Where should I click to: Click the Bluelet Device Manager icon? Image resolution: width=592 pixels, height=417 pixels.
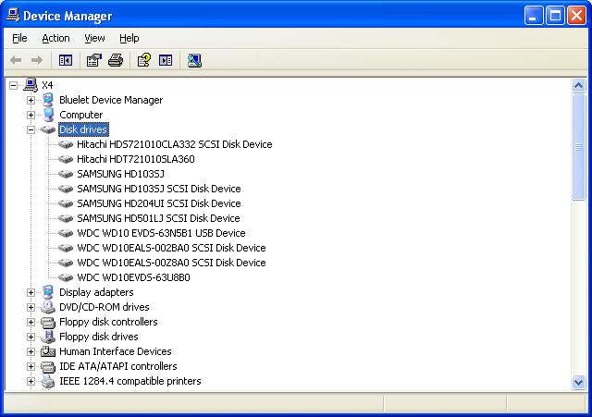pyautogui.click(x=48, y=100)
